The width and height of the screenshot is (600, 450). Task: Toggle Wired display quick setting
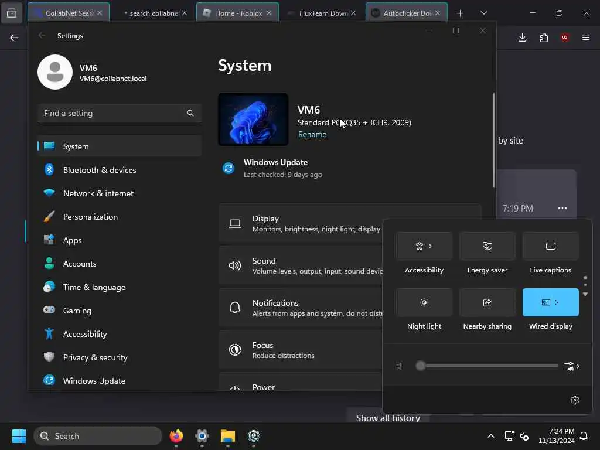point(551,302)
